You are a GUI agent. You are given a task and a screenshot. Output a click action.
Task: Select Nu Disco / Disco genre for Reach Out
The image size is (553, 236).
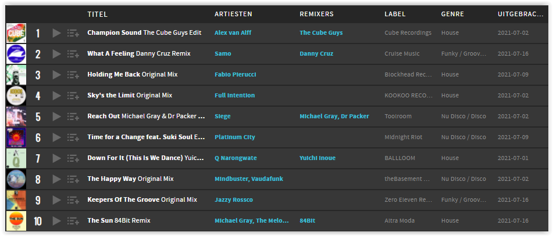[463, 116]
